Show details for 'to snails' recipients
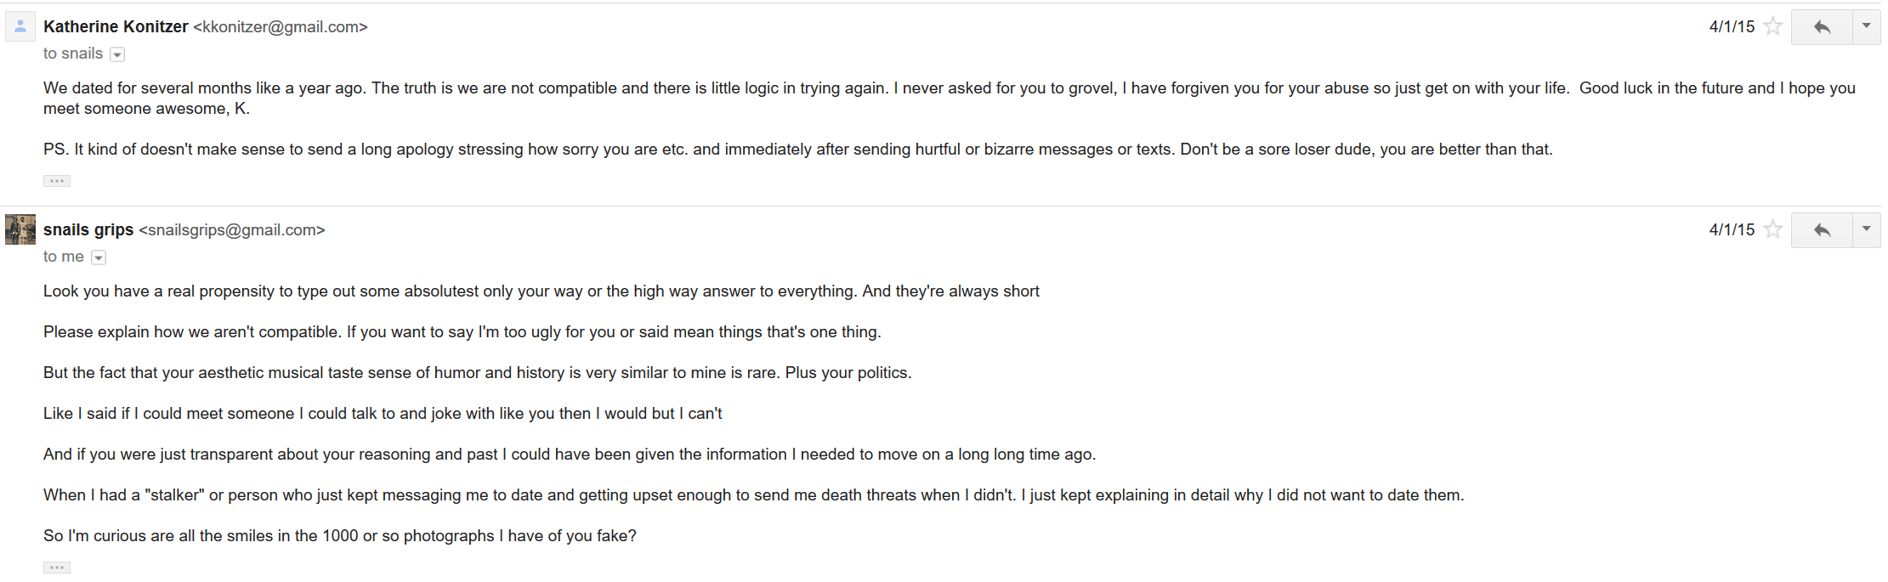The height and width of the screenshot is (582, 1888). click(x=118, y=54)
